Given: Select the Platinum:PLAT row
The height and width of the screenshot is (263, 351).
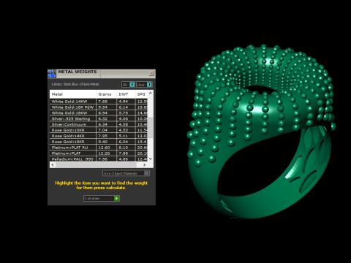Looking at the screenshot, I should coord(99,153).
